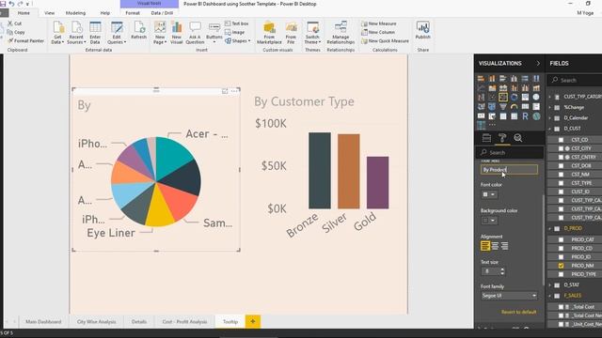Click the Enter Data icon
602x338 pixels.
coord(95,33)
